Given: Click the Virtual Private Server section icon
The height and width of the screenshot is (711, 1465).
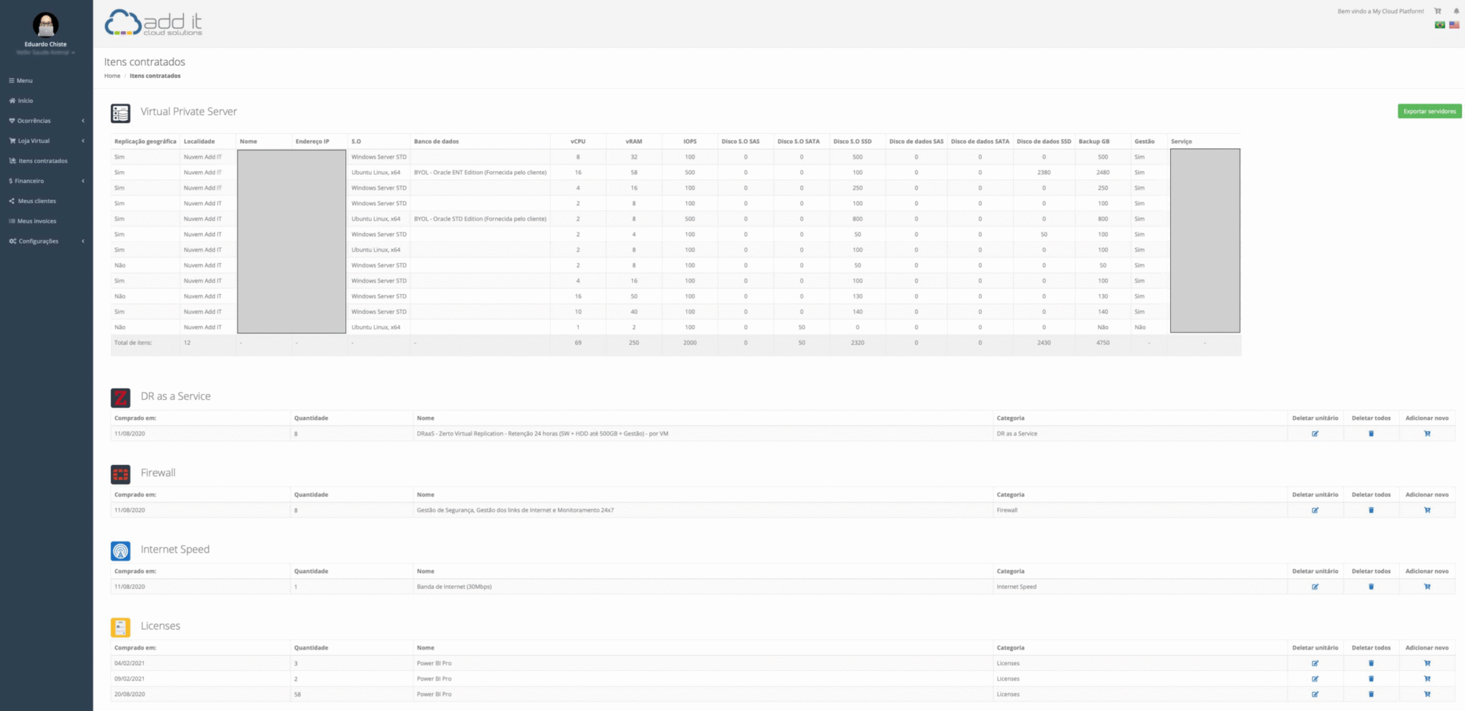Looking at the screenshot, I should (x=120, y=112).
